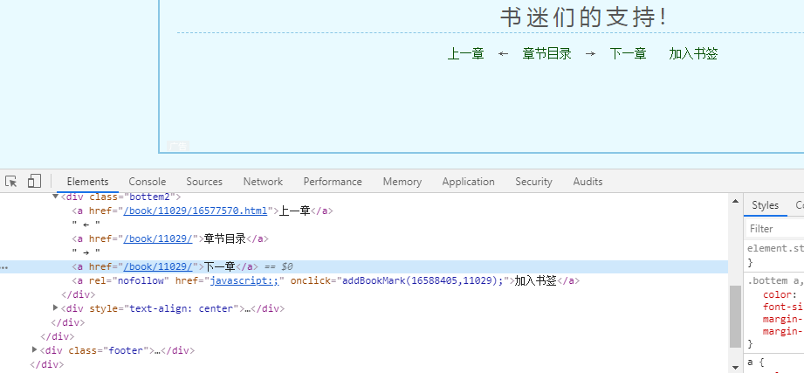Open the Network tab
Image resolution: width=804 pixels, height=373 pixels.
pos(263,182)
